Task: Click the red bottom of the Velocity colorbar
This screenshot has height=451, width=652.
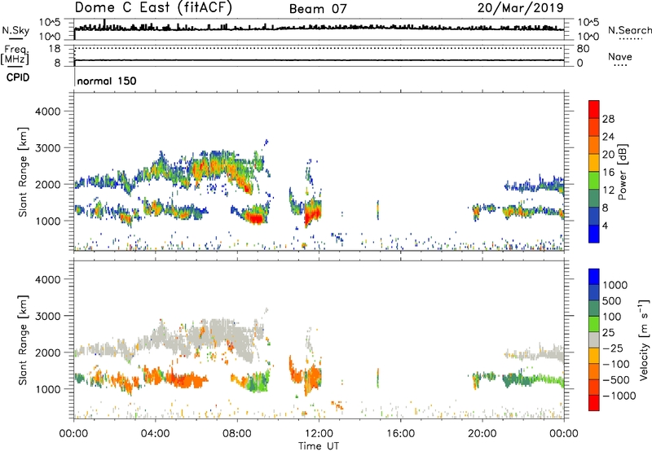Action: pos(594,403)
